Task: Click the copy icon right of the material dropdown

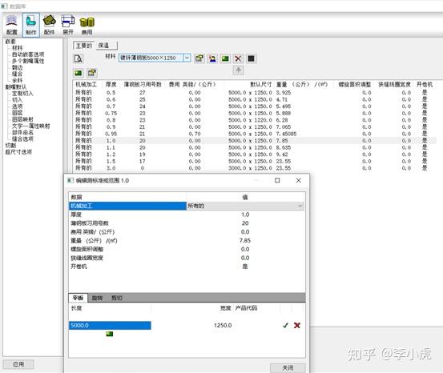Action: tap(199, 58)
